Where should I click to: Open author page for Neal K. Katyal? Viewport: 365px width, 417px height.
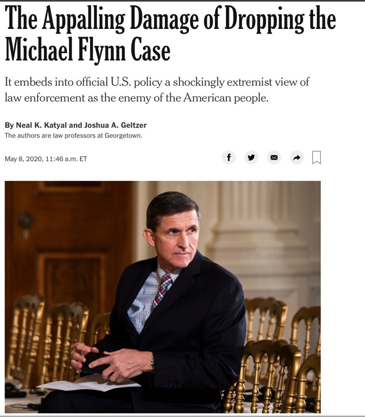(41, 125)
